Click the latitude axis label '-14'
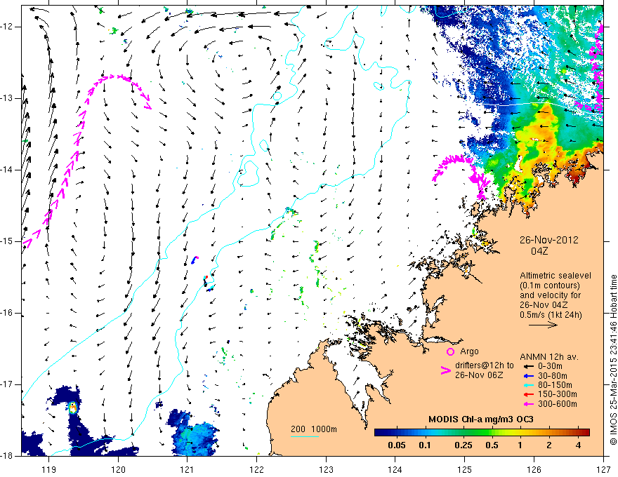The height and width of the screenshot is (477, 618). 8,170
